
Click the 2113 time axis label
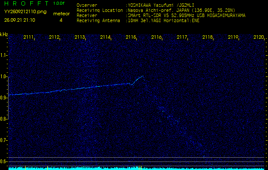[80, 37]
